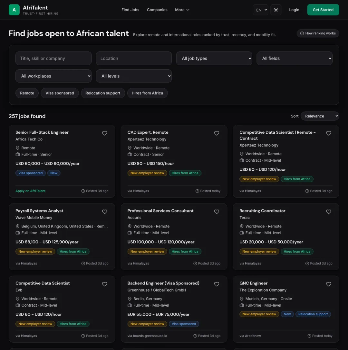Favorite the CAD Expert, Remote job

tap(217, 133)
